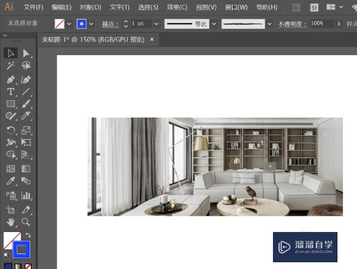Select the Width/Warp tool

coord(11,143)
